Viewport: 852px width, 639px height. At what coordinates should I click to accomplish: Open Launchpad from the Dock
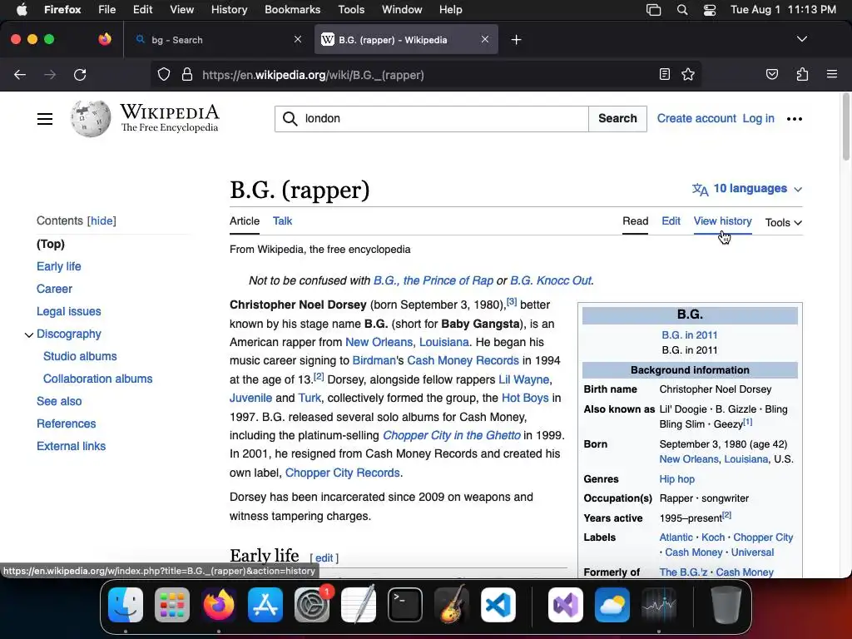click(x=172, y=605)
